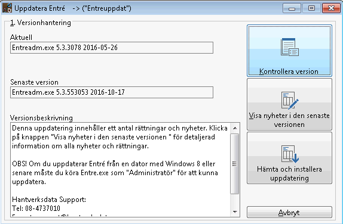Viewport: 343px width, 224px height.
Task: Click the Aktuell version field
Action: [x=112, y=48]
